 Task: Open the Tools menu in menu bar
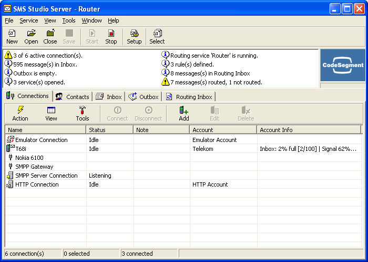tap(69, 20)
